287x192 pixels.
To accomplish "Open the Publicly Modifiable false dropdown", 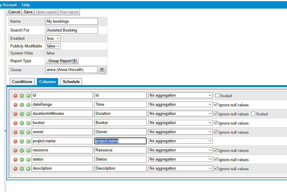I will (53, 46).
